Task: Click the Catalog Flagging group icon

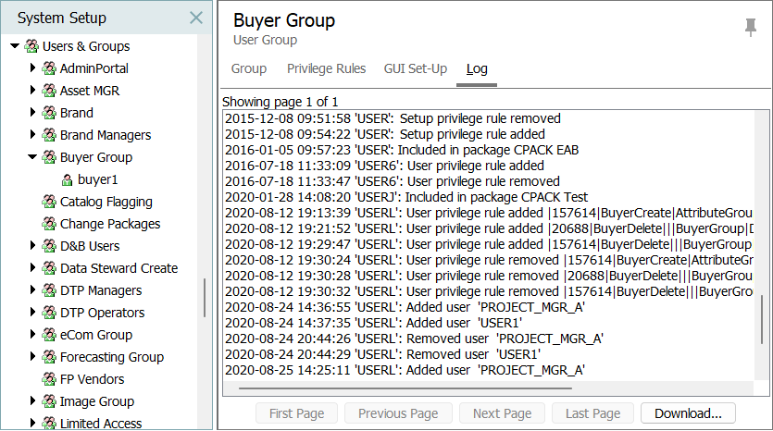Action: 49,202
